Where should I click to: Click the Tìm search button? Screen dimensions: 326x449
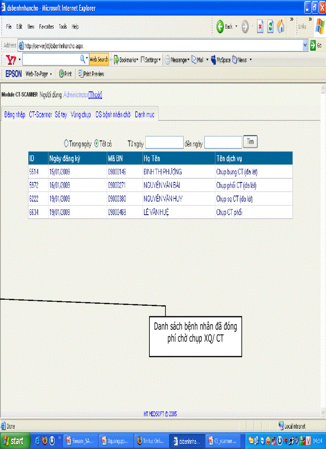250,142
